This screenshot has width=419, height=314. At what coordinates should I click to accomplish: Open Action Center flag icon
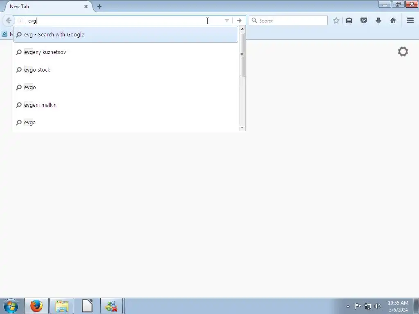click(358, 306)
